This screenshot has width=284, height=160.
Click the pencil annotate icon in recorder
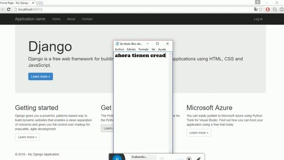pyautogui.click(x=198, y=159)
